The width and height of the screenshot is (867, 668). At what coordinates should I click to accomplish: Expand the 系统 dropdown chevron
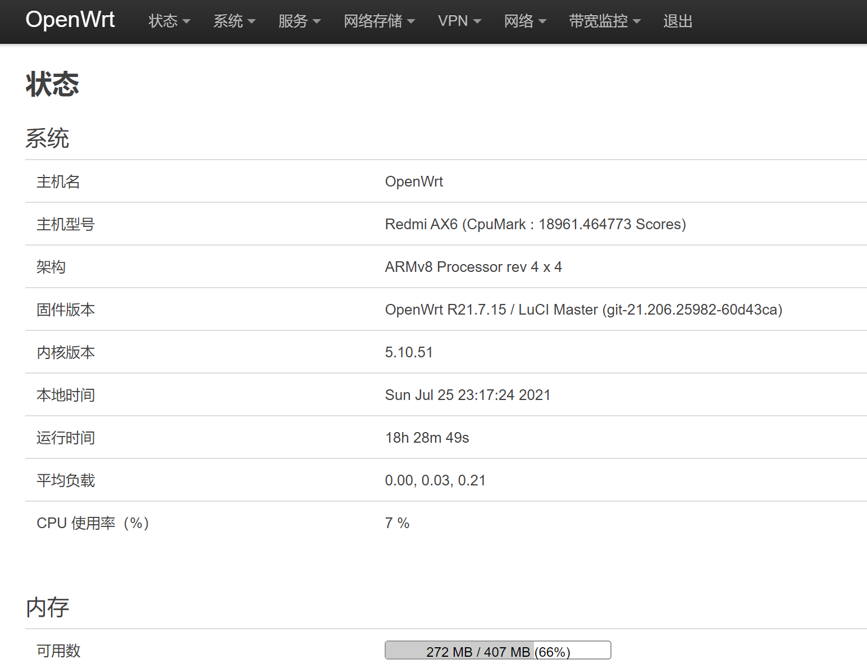tap(252, 22)
